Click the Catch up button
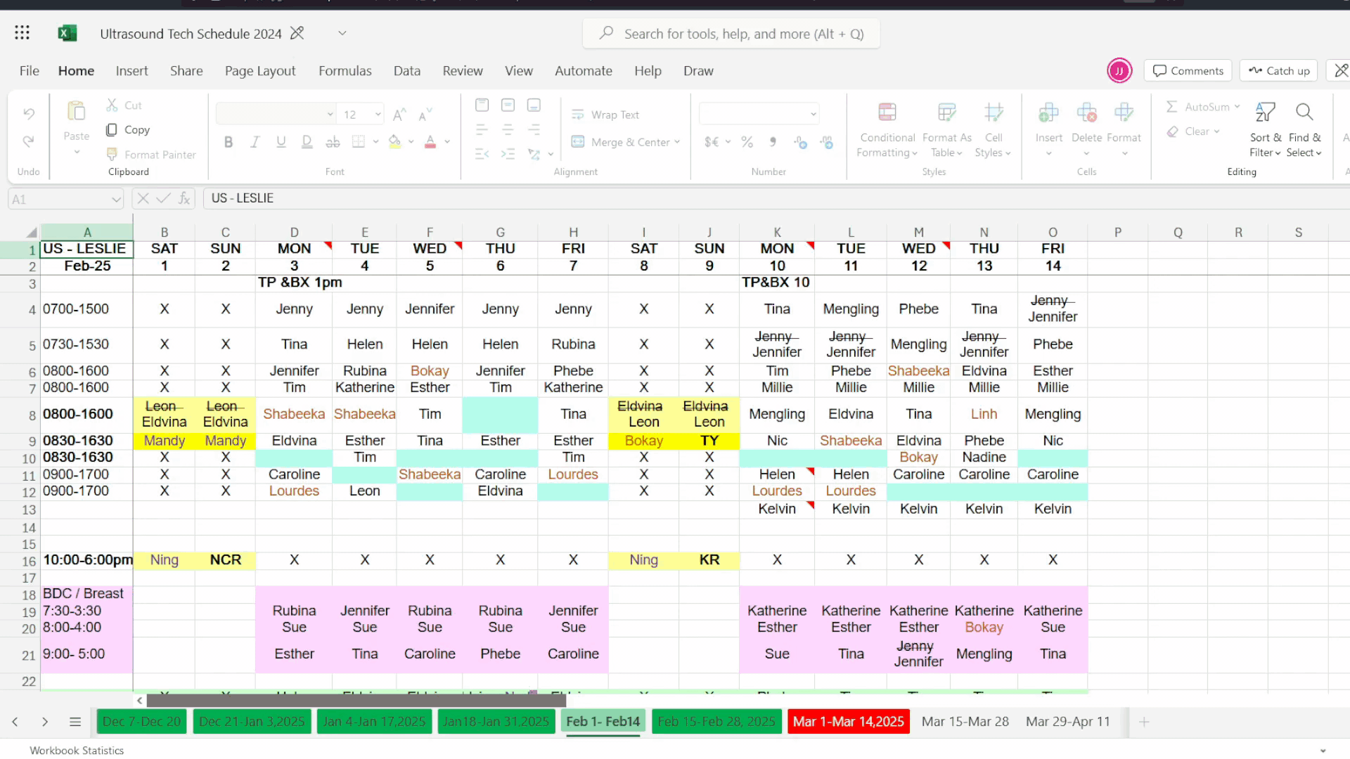This screenshot has height=759, width=1350. pyautogui.click(x=1278, y=71)
